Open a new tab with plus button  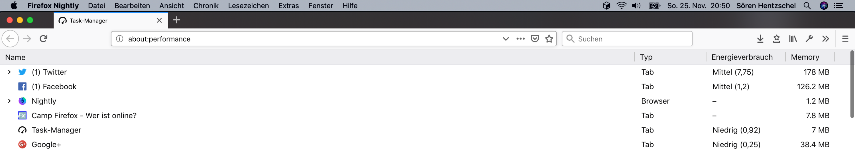click(177, 20)
